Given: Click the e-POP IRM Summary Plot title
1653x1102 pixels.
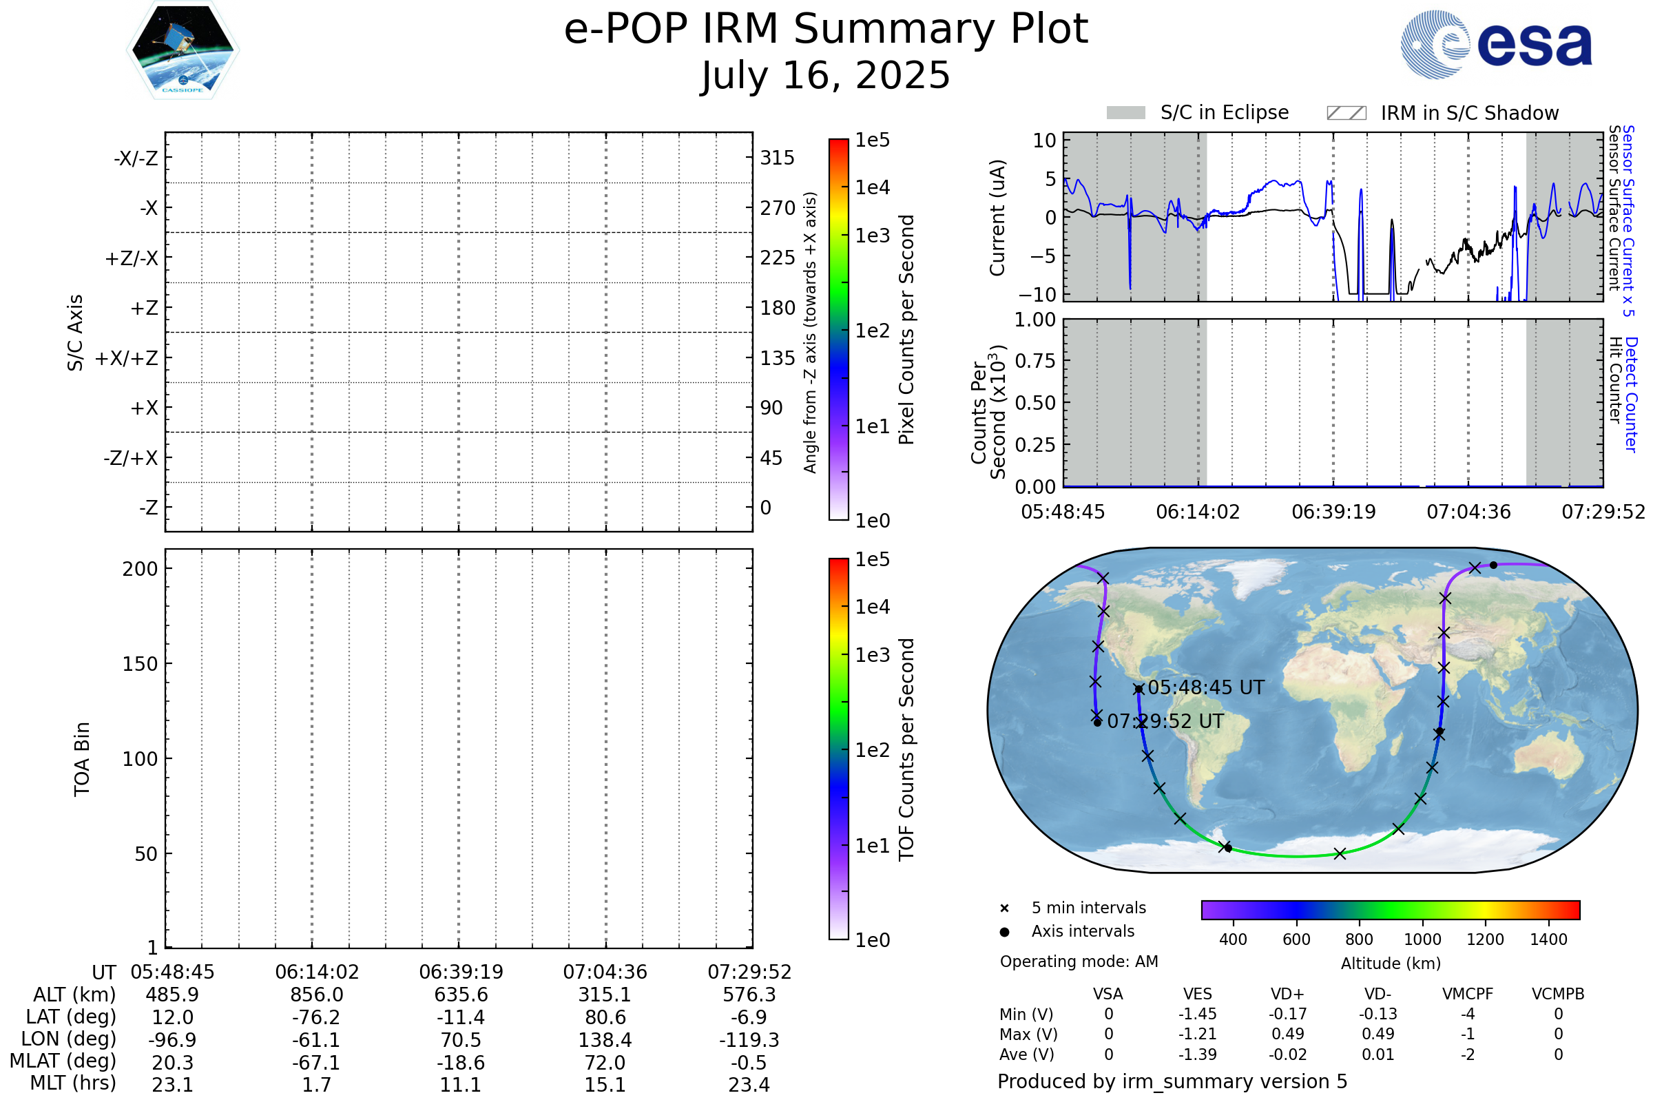Looking at the screenshot, I should pyautogui.click(x=826, y=30).
